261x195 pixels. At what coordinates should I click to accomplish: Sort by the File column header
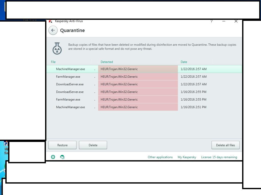tap(53, 62)
